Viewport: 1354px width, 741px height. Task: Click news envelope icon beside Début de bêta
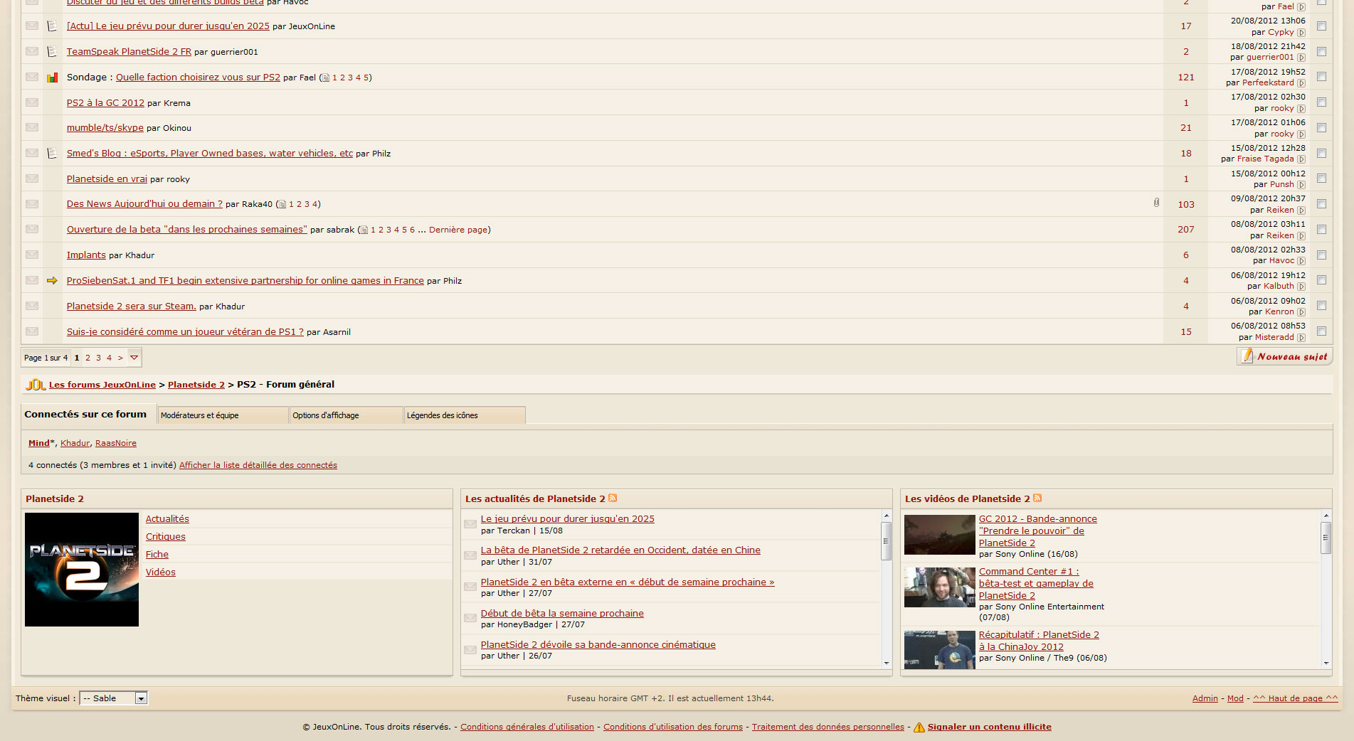coord(470,618)
